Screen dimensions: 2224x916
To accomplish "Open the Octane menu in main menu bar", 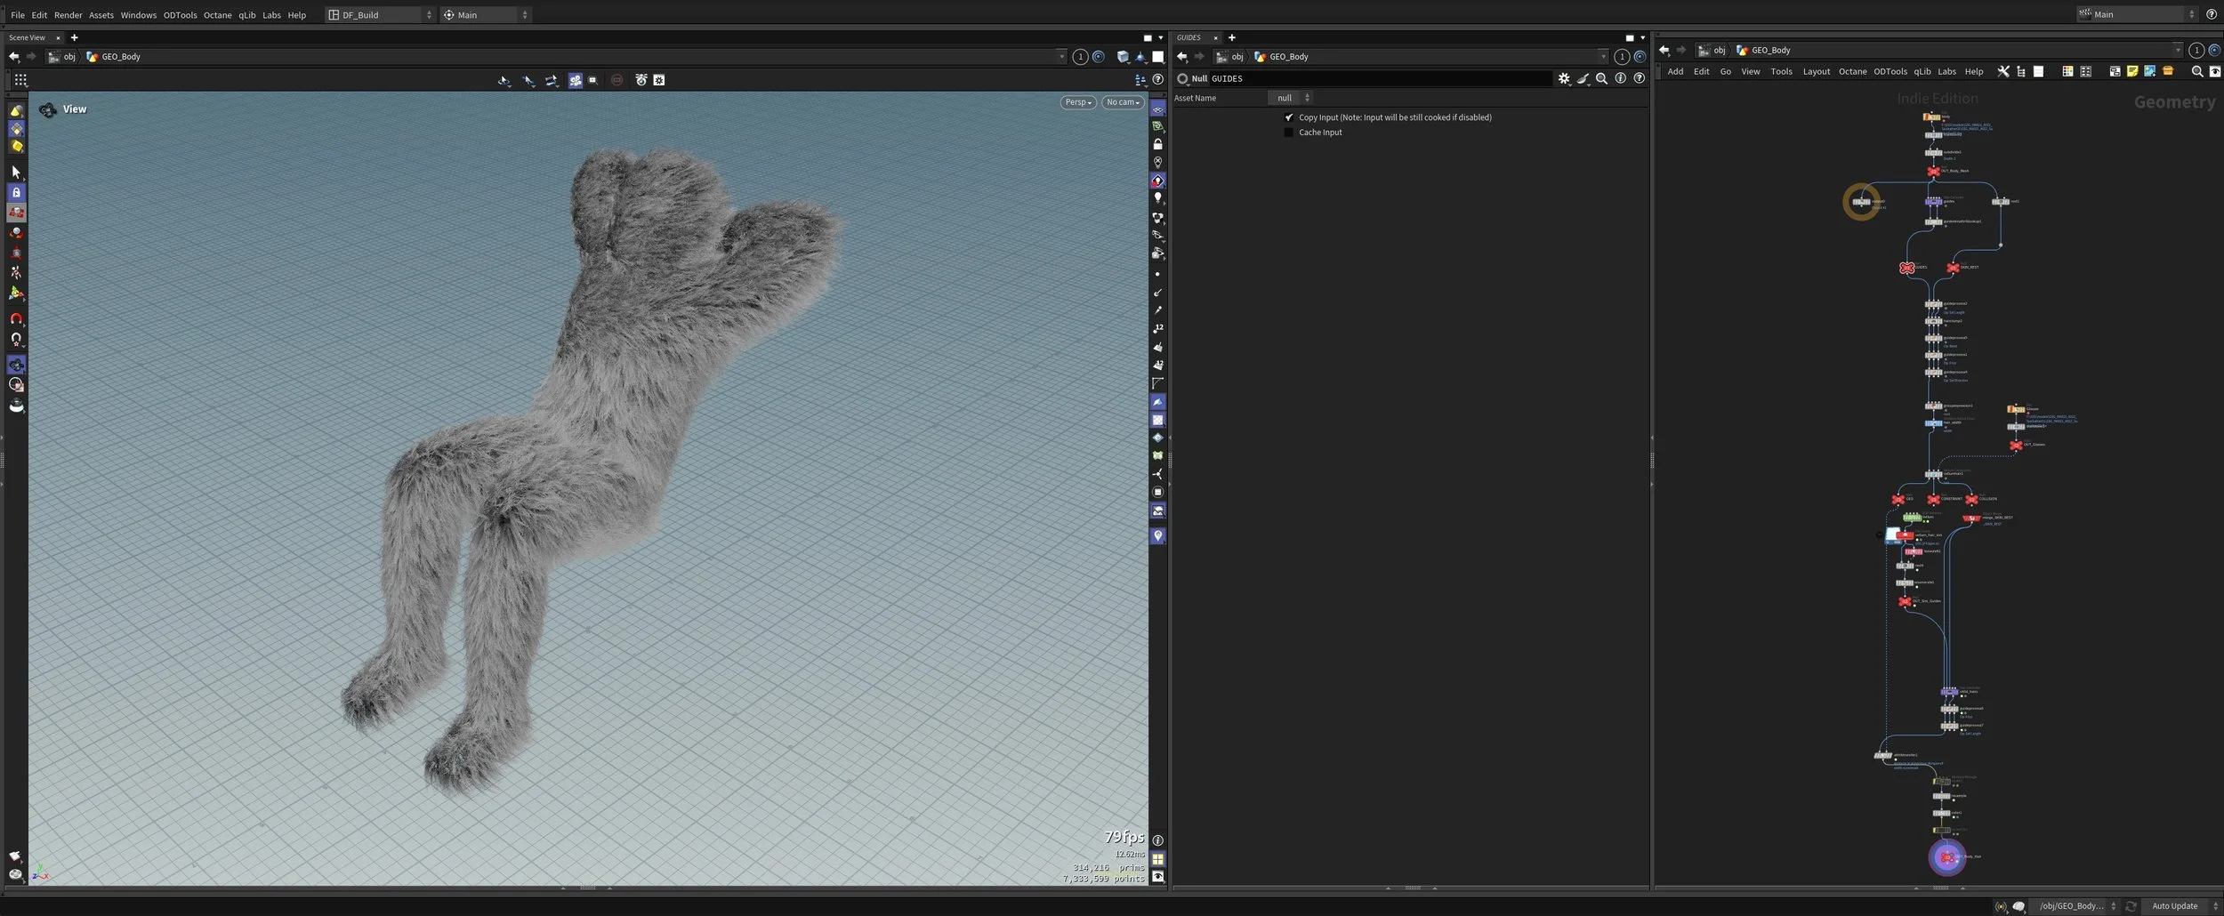I will pos(217,15).
